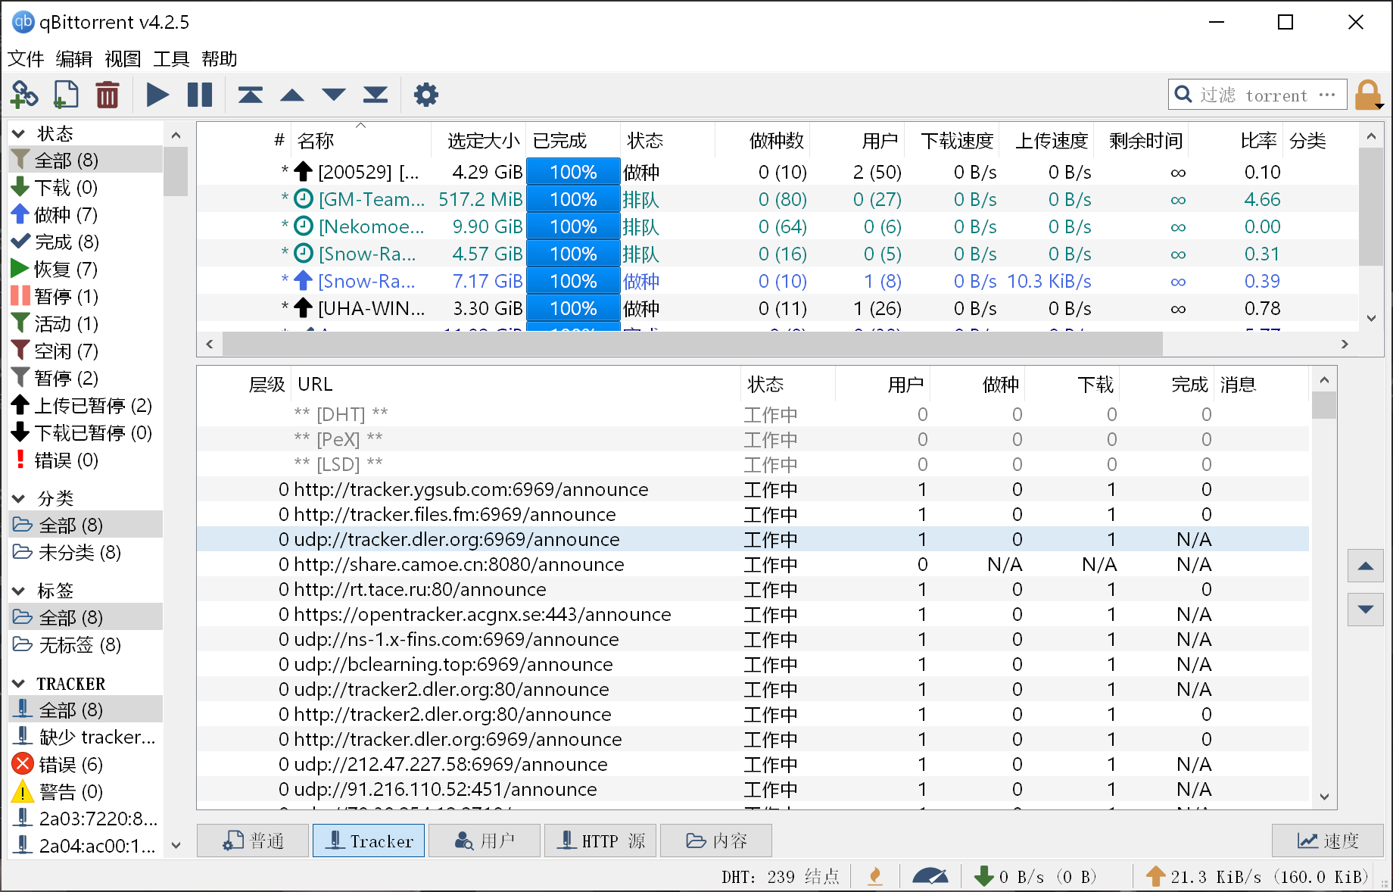Select tracker http://tracker.ygsub.com:6969/announce
Screen dimensions: 1393x892
[753, 490]
